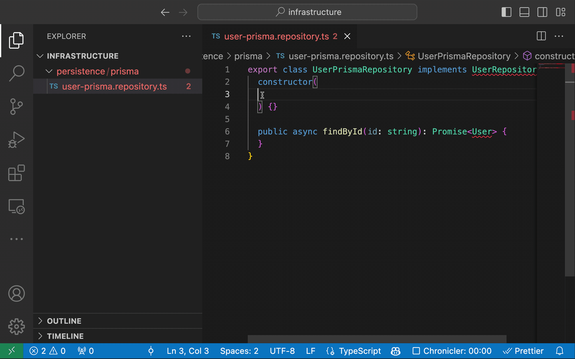Click Ln 3, Col 3 to go to line
Image resolution: width=575 pixels, height=359 pixels.
188,351
